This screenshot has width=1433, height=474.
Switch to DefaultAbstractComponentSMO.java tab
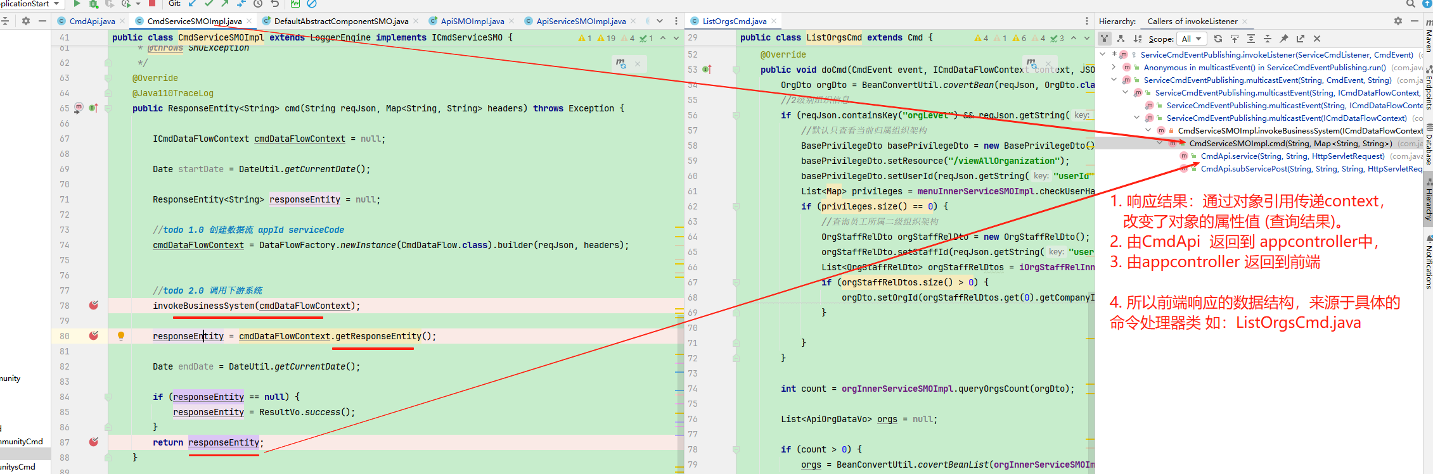[x=341, y=21]
